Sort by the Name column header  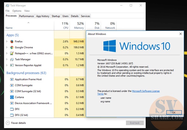(x=9, y=28)
